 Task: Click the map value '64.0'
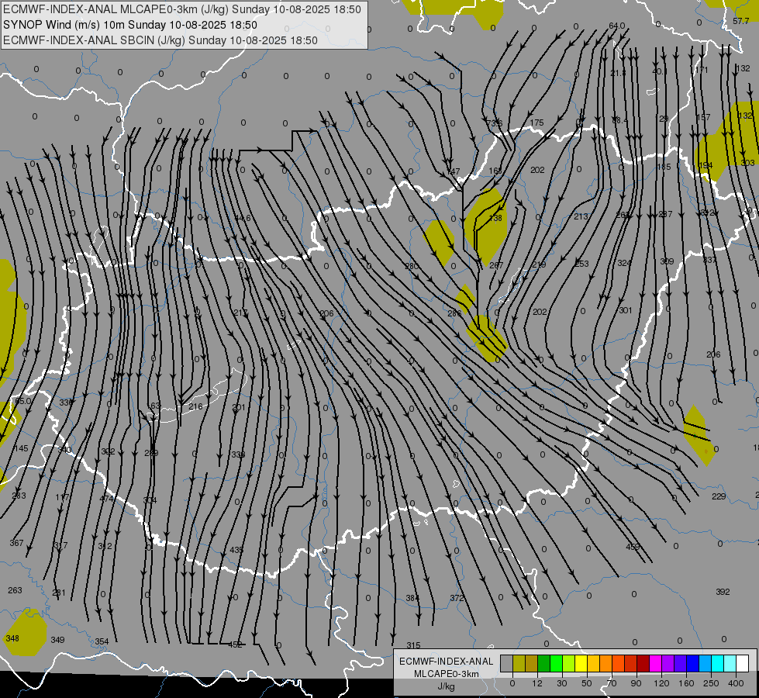click(616, 26)
